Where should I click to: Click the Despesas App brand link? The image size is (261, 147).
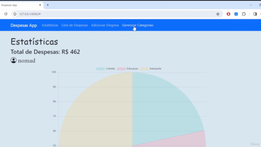click(24, 25)
